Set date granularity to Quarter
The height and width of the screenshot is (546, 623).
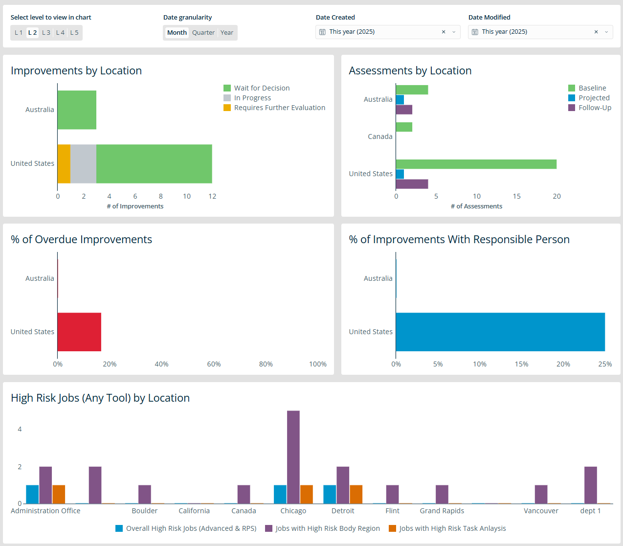pos(203,33)
